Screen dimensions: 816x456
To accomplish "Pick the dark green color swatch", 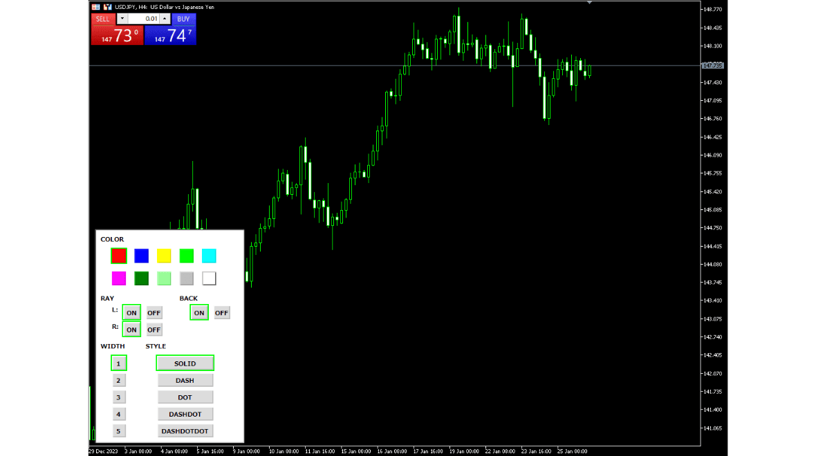I will [141, 278].
